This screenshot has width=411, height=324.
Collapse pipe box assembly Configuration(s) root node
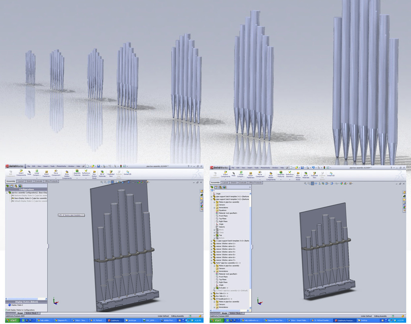[x=7, y=193]
